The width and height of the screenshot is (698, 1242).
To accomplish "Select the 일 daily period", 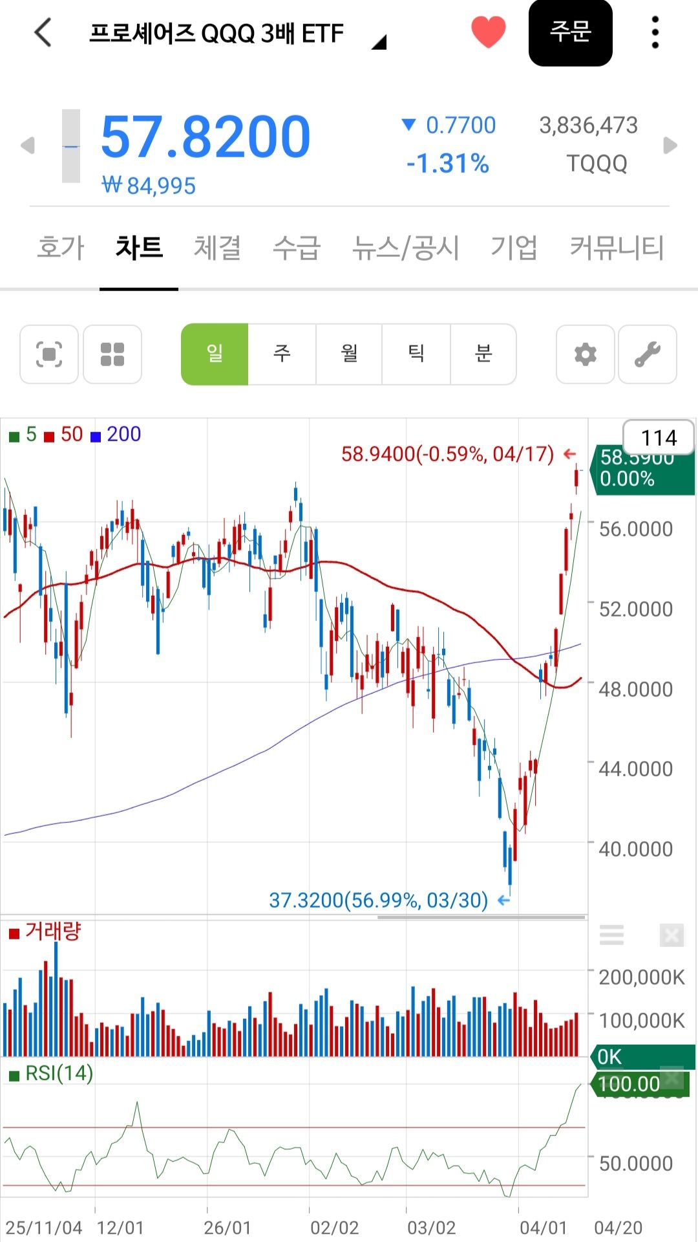I will (x=215, y=354).
